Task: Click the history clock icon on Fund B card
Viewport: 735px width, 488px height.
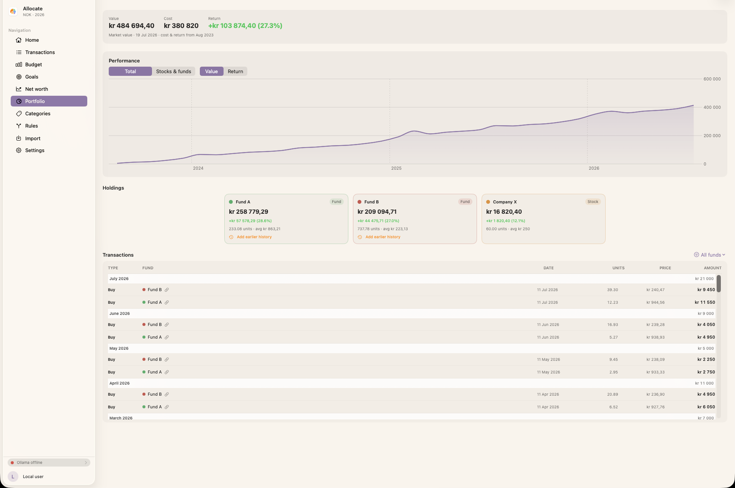Action: (x=360, y=237)
